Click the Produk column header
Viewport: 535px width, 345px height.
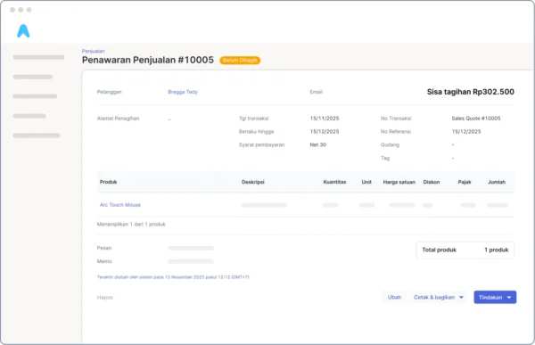pos(108,182)
